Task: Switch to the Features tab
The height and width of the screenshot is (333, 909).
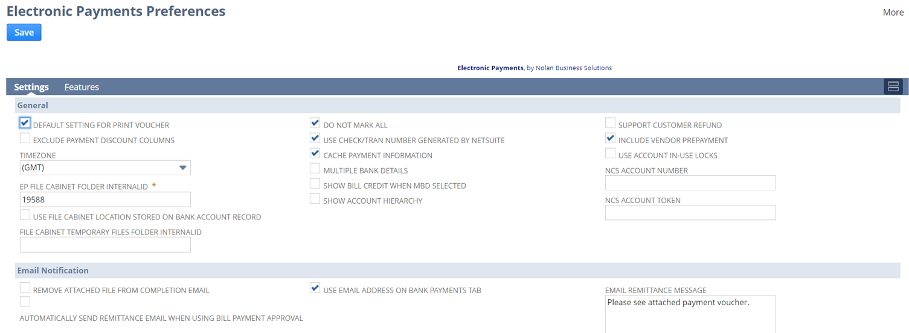Action: pyautogui.click(x=82, y=87)
